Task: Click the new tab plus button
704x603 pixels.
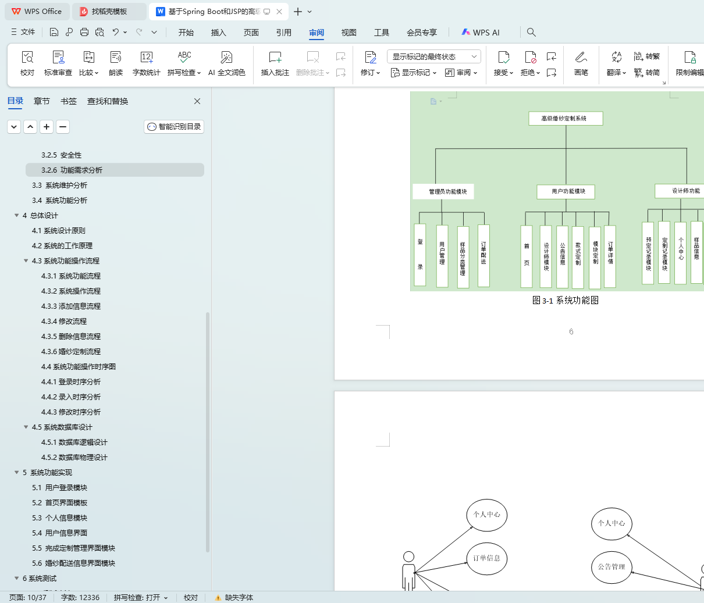Action: (298, 12)
